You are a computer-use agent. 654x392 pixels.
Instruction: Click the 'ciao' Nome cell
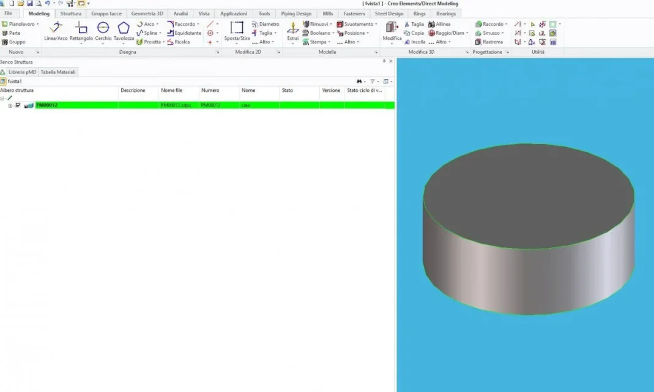[x=259, y=105]
